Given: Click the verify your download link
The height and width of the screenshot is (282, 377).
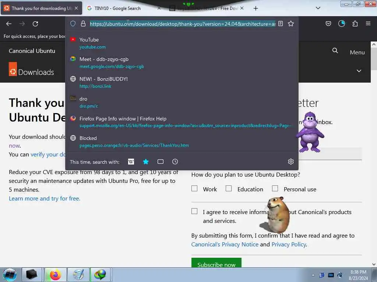Looking at the screenshot, I should [48, 155].
